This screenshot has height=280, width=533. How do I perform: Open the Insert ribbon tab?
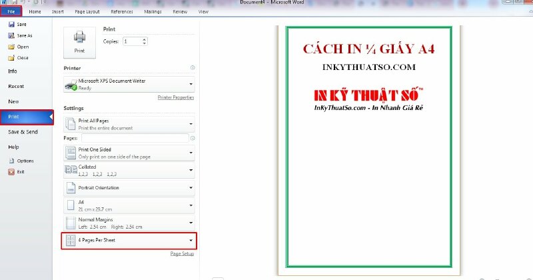58,11
